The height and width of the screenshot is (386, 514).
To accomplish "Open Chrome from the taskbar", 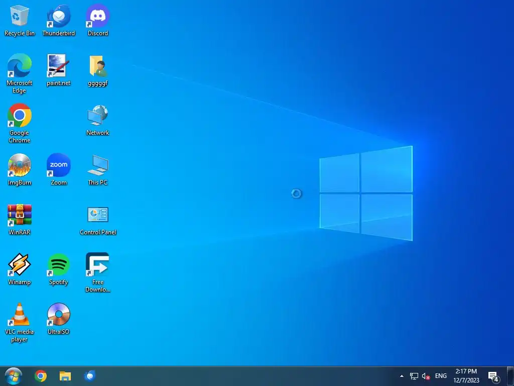I will click(41, 376).
